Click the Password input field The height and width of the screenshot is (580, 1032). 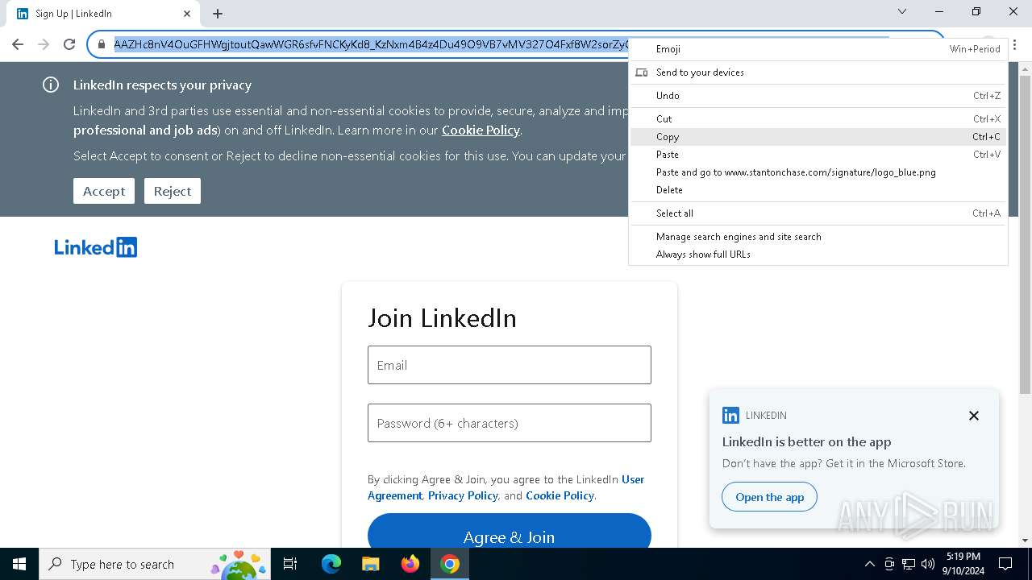pos(510,423)
